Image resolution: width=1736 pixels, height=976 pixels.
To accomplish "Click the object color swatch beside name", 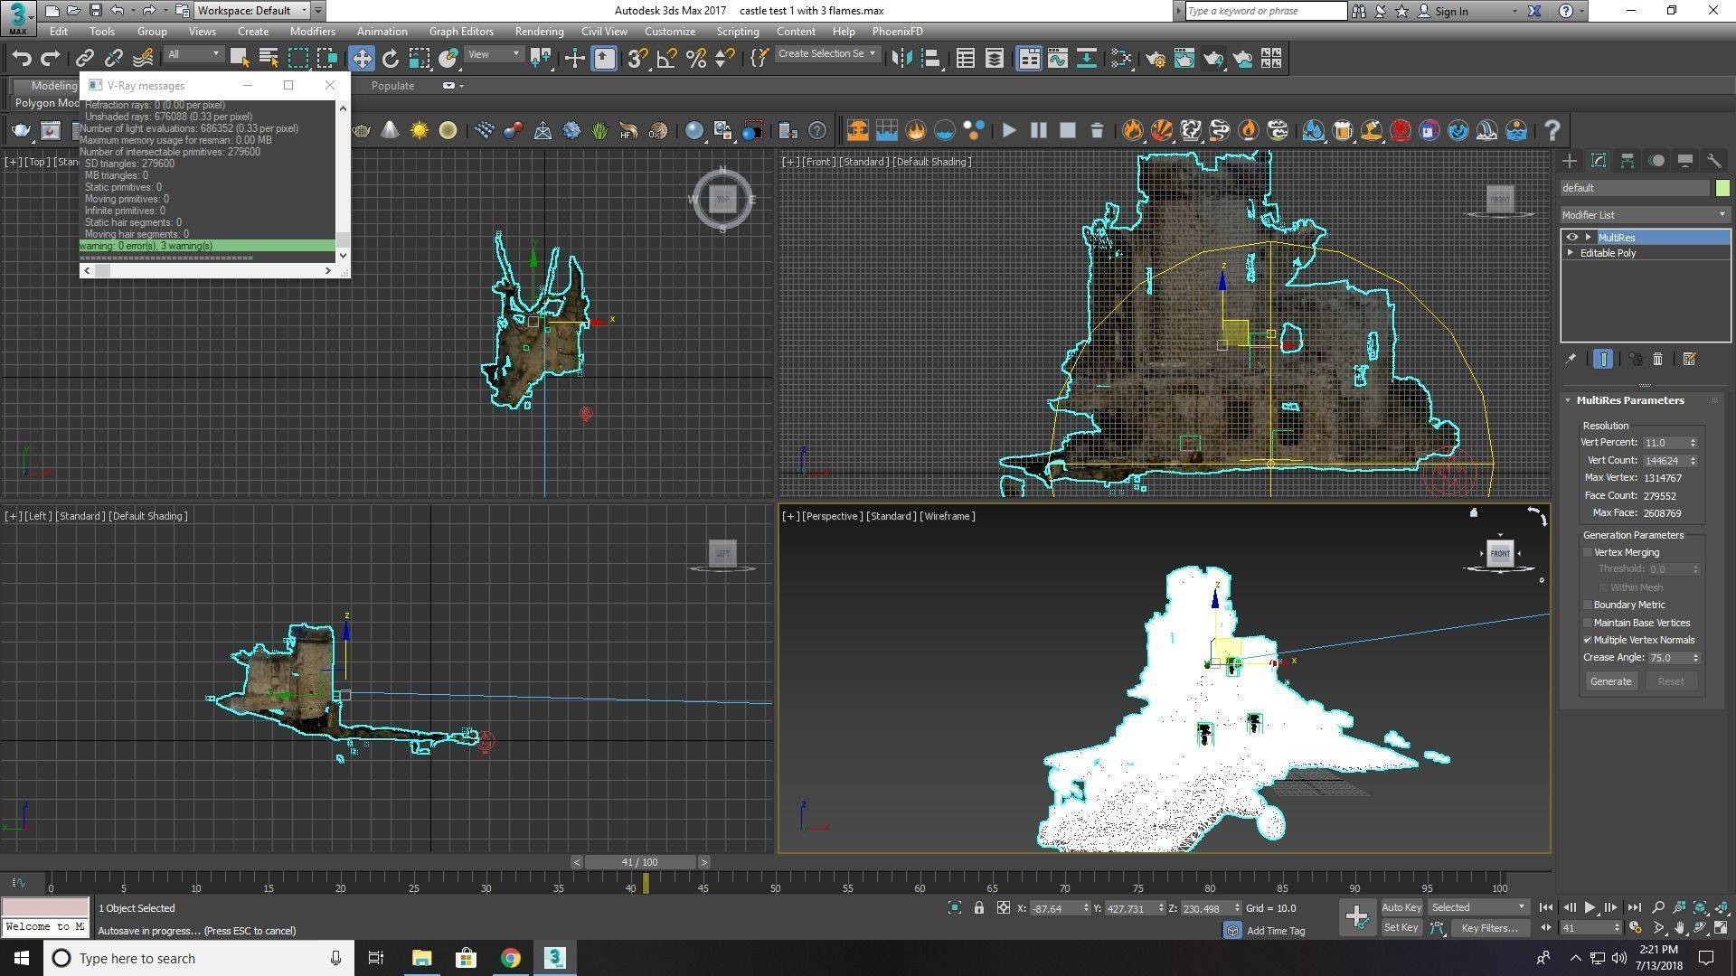I will click(1722, 188).
